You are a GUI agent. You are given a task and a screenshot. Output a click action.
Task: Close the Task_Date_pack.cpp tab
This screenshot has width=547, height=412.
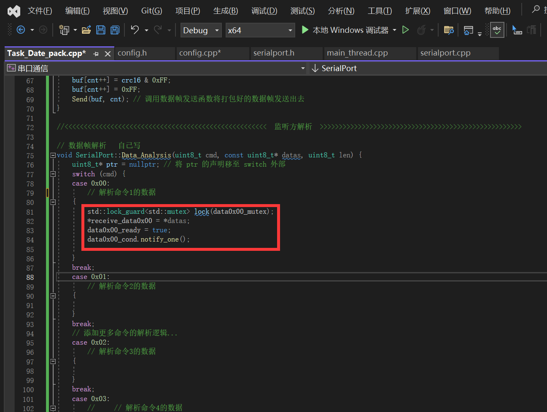[108, 53]
